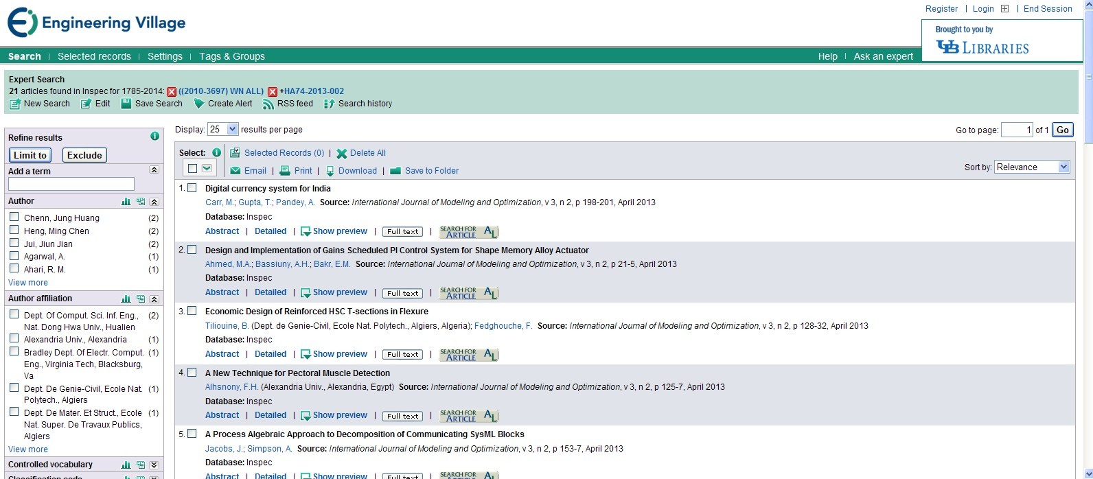The image size is (1093, 479).
Task: Create Alert for this search
Action: point(223,104)
